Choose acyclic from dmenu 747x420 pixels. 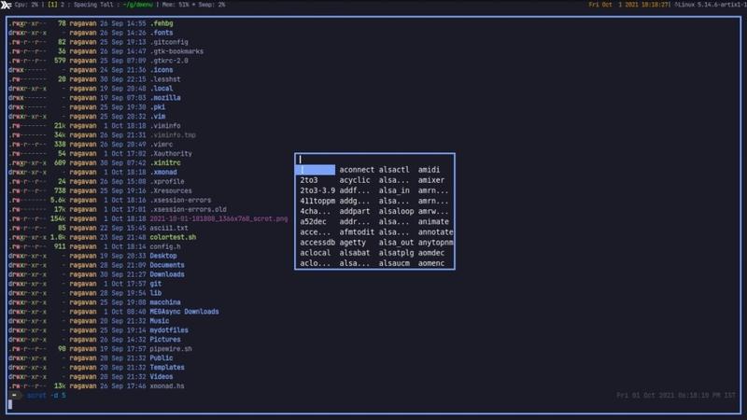pos(355,180)
